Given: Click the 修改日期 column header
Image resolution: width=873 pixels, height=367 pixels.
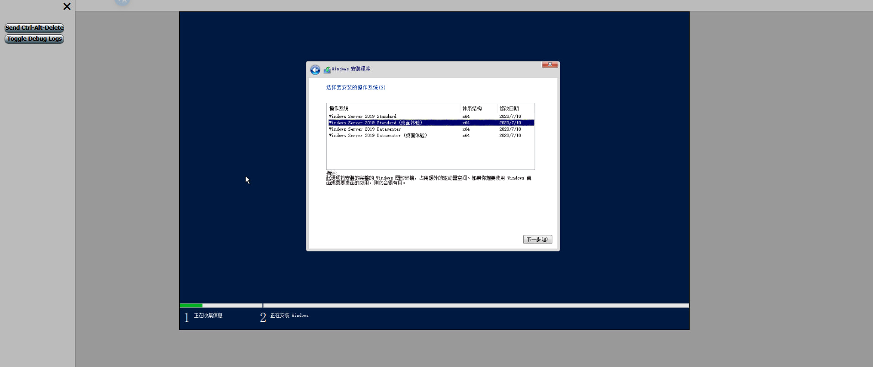Looking at the screenshot, I should pyautogui.click(x=515, y=108).
